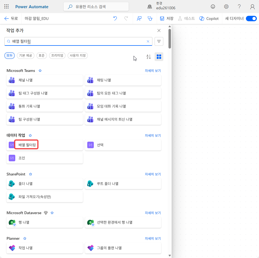Click the scrollbar up arrow
This screenshot has height=258, width=259.
[170, 26]
